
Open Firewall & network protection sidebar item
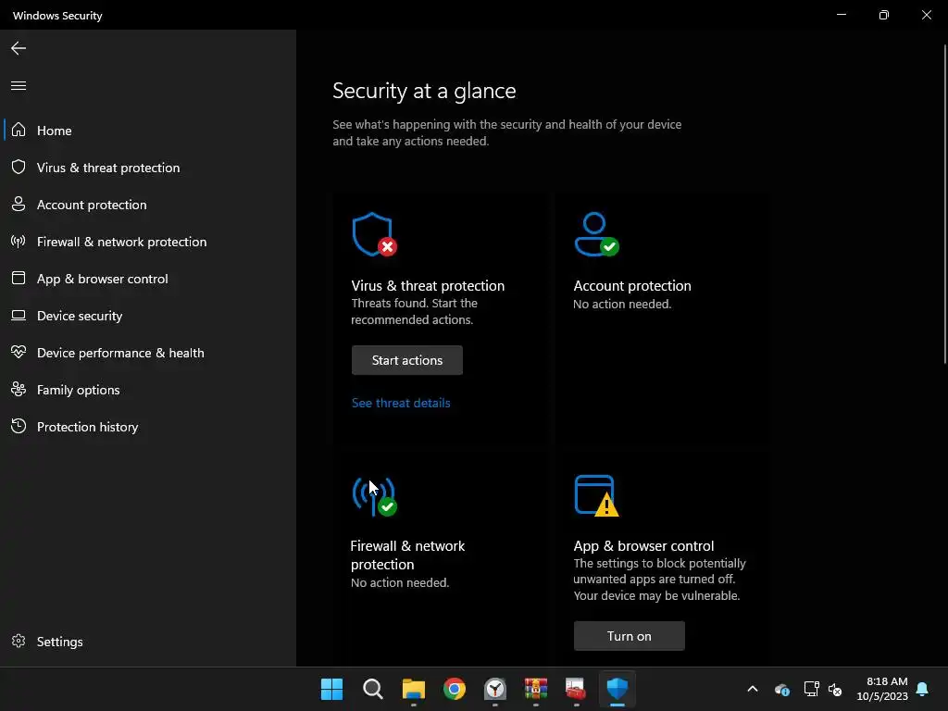[x=148, y=242]
